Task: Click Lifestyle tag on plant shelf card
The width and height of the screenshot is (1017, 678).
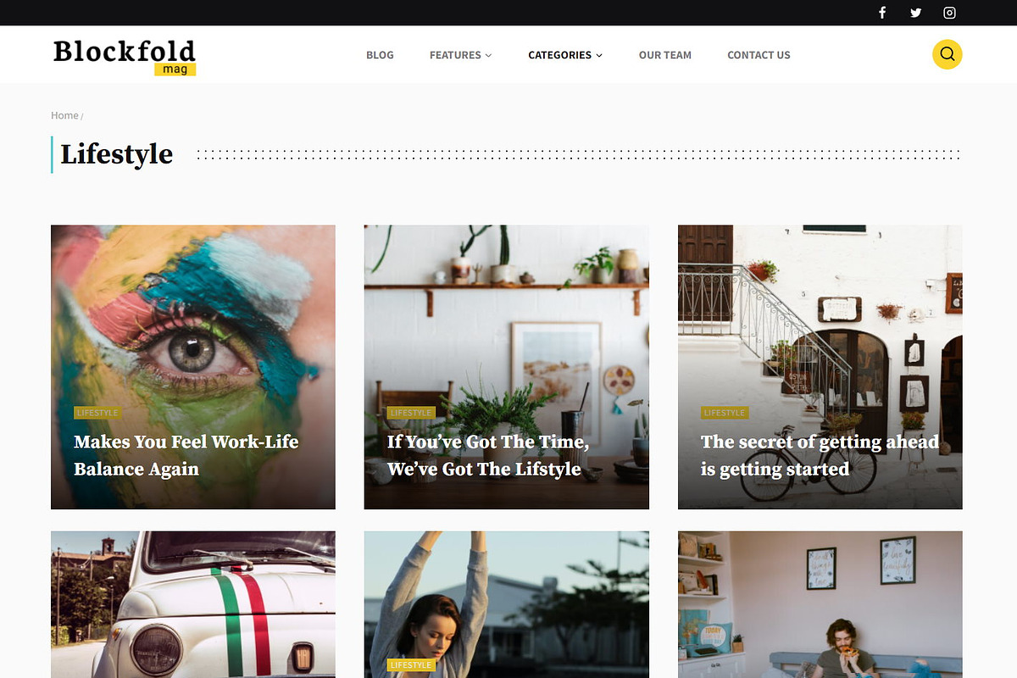Action: (x=411, y=413)
